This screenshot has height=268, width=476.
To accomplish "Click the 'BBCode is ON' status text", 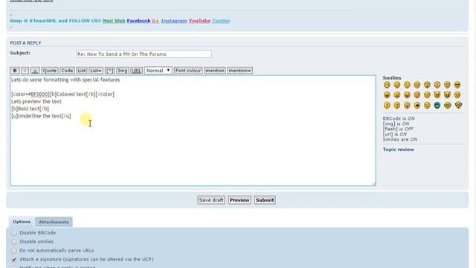I will coord(399,118).
